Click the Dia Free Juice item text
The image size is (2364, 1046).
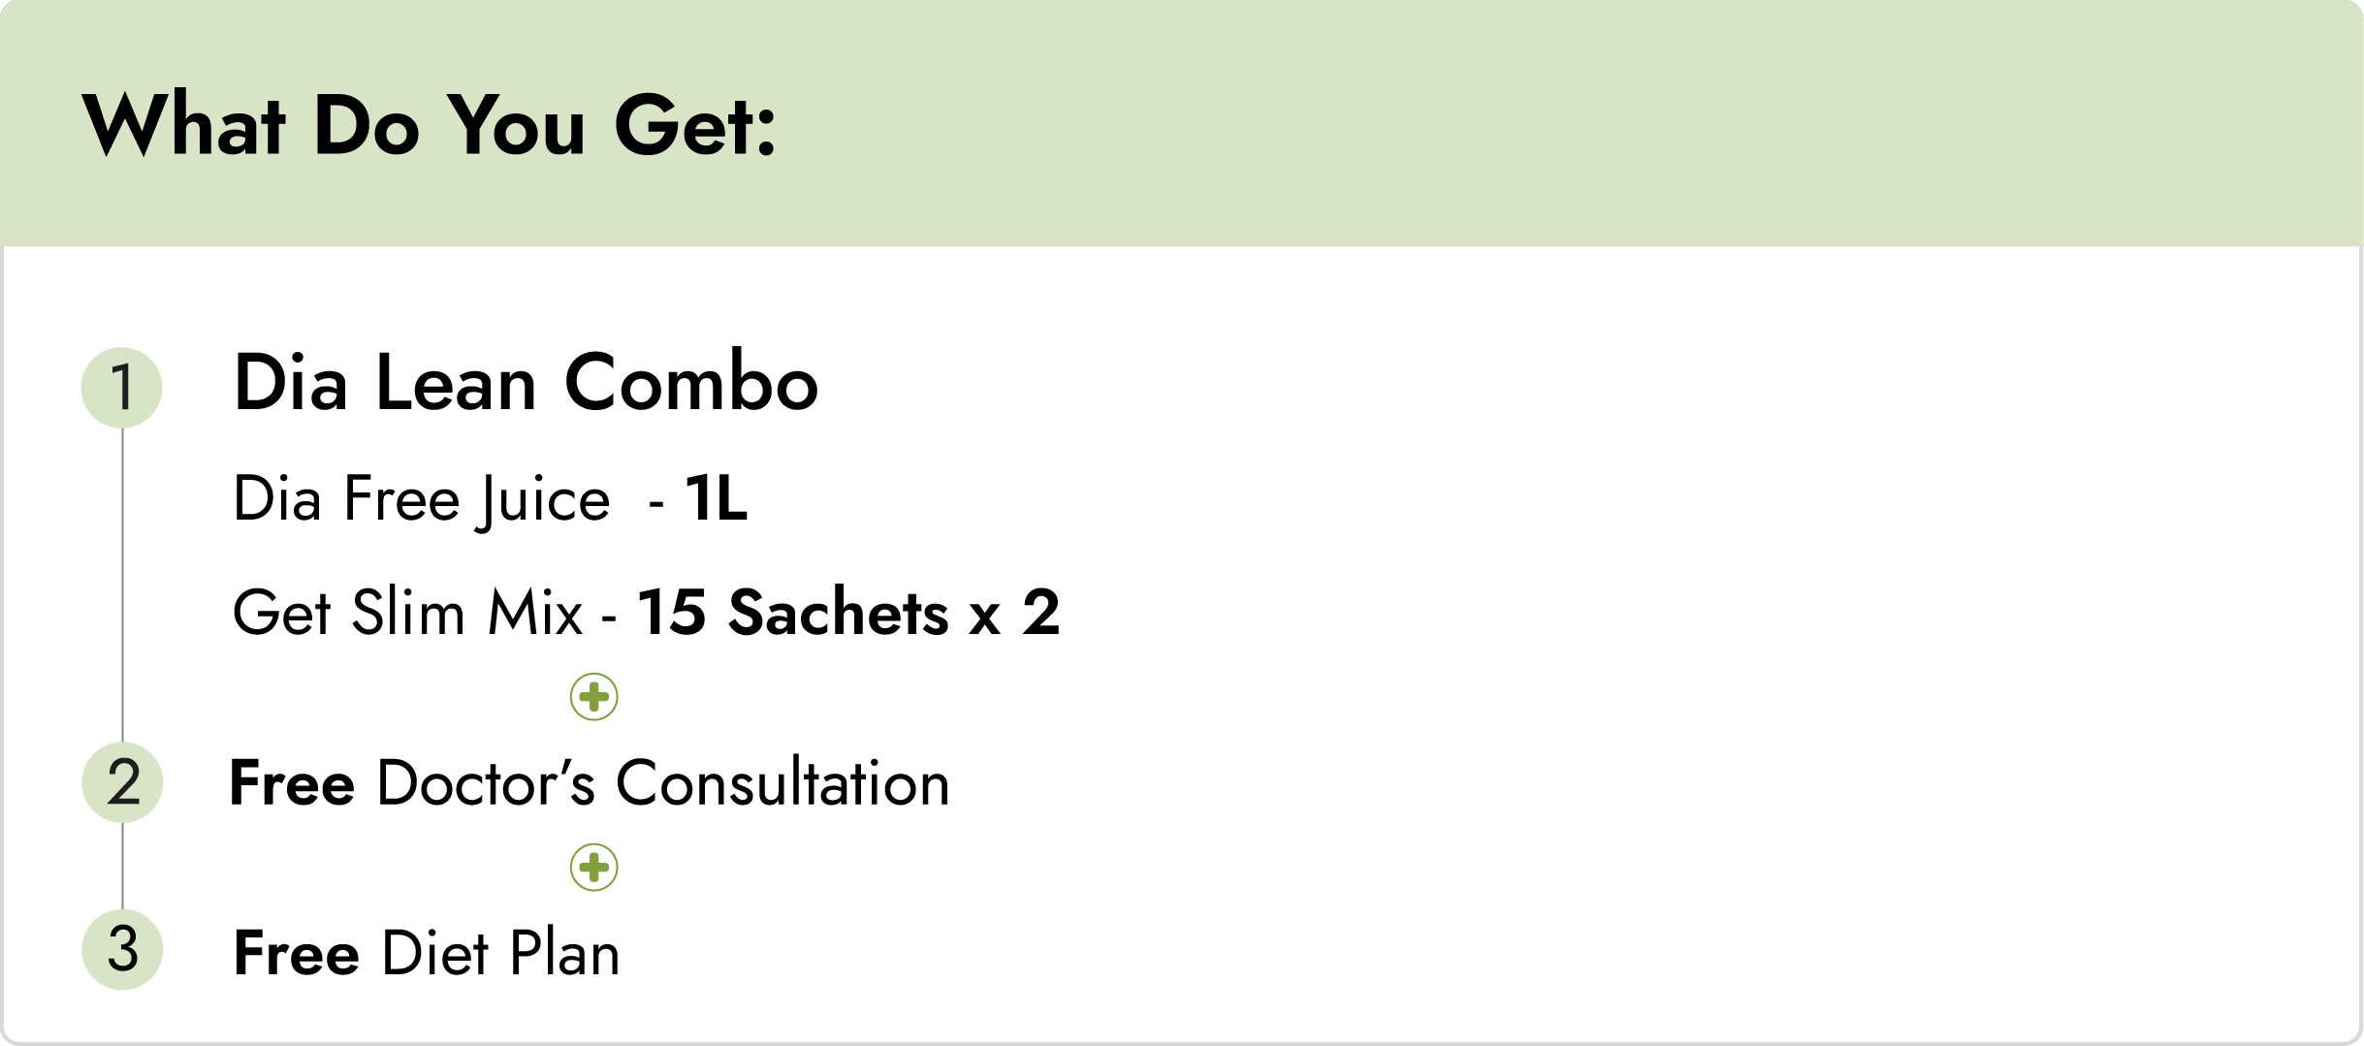[x=422, y=501]
